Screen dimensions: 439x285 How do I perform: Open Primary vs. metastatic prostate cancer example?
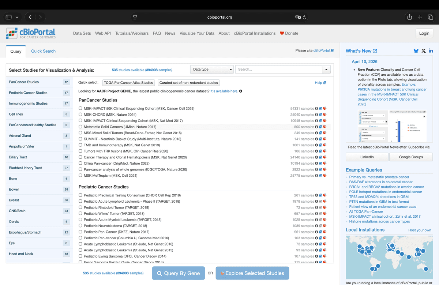[379, 177]
